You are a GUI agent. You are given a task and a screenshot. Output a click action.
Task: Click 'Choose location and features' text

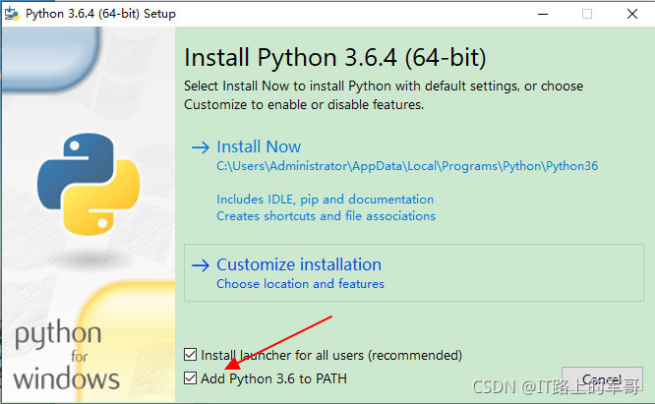click(300, 284)
